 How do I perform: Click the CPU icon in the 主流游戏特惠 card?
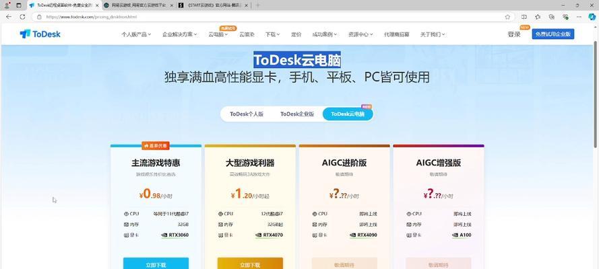pyautogui.click(x=127, y=214)
